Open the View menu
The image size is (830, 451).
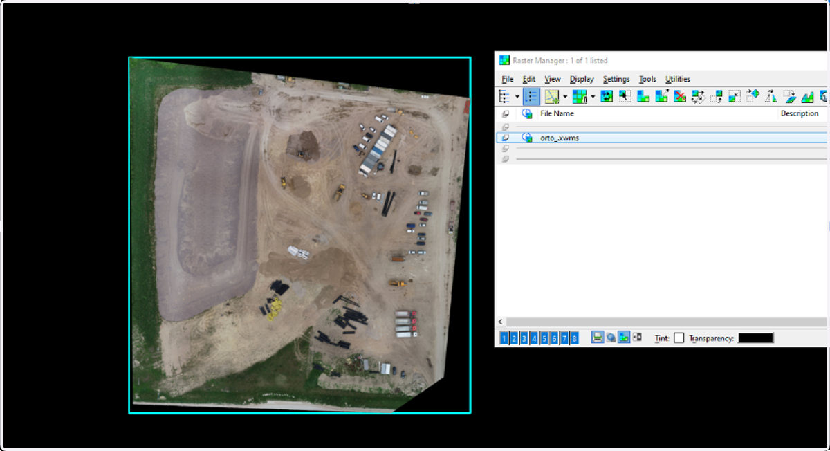[x=553, y=79]
